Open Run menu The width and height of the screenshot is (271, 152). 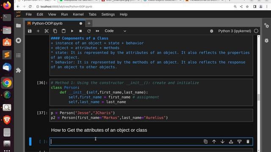tap(64, 14)
